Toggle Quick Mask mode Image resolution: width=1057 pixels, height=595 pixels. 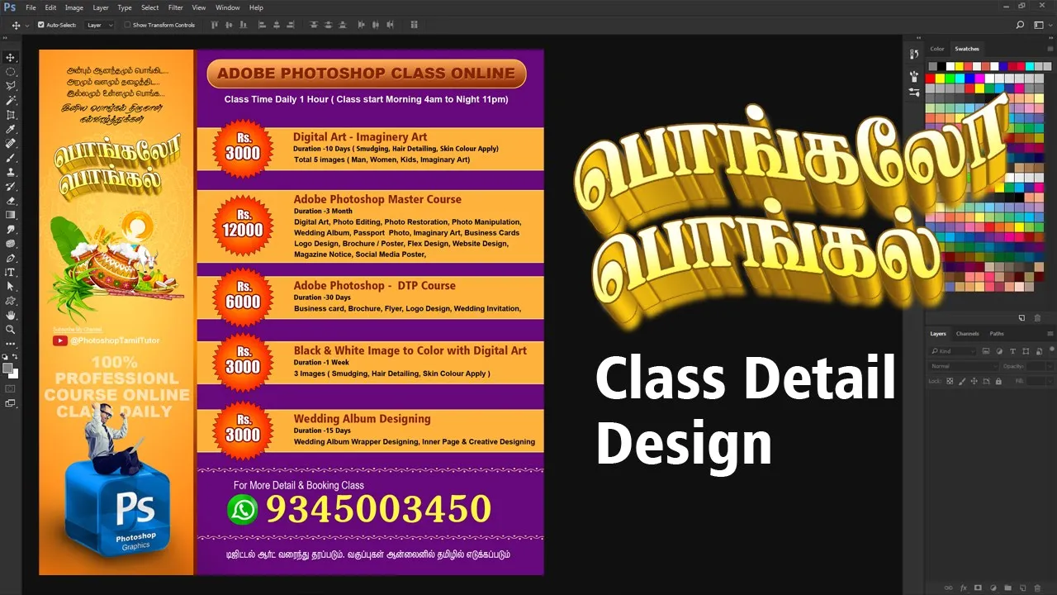[11, 388]
